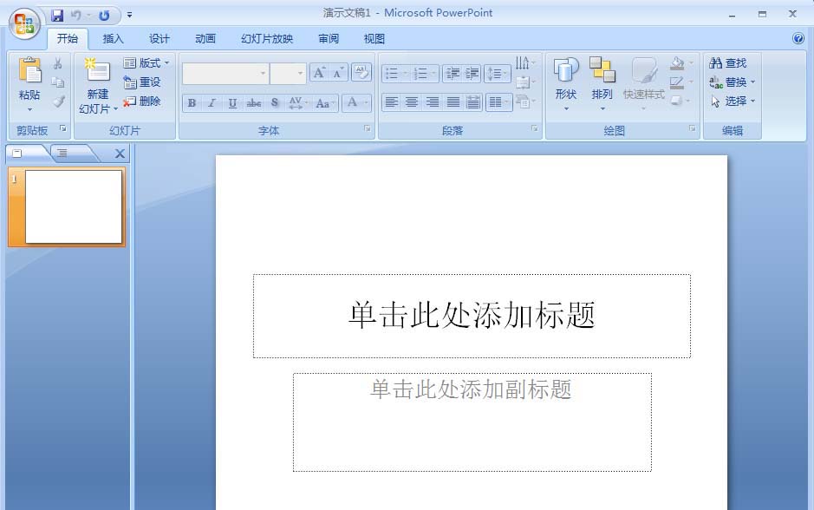
Task: Apply the font color A button
Action: (x=352, y=102)
